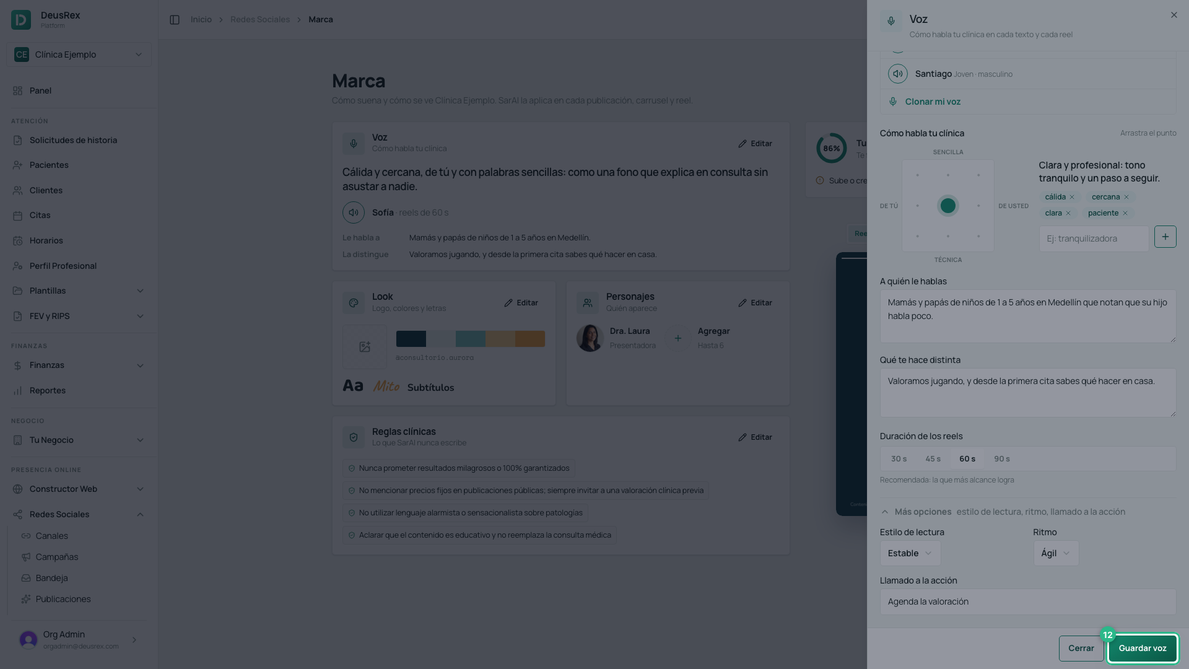
Task: Collapse the Más opciones section
Action: pyautogui.click(x=1003, y=512)
